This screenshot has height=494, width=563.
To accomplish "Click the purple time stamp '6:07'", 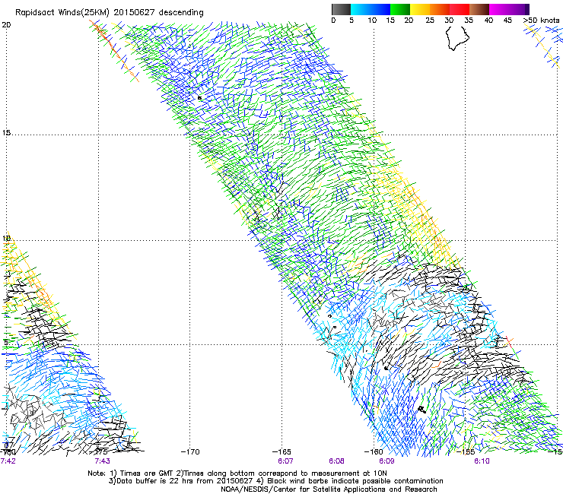I will click(285, 461).
